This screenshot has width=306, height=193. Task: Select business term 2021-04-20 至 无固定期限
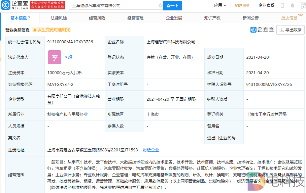click(171, 99)
